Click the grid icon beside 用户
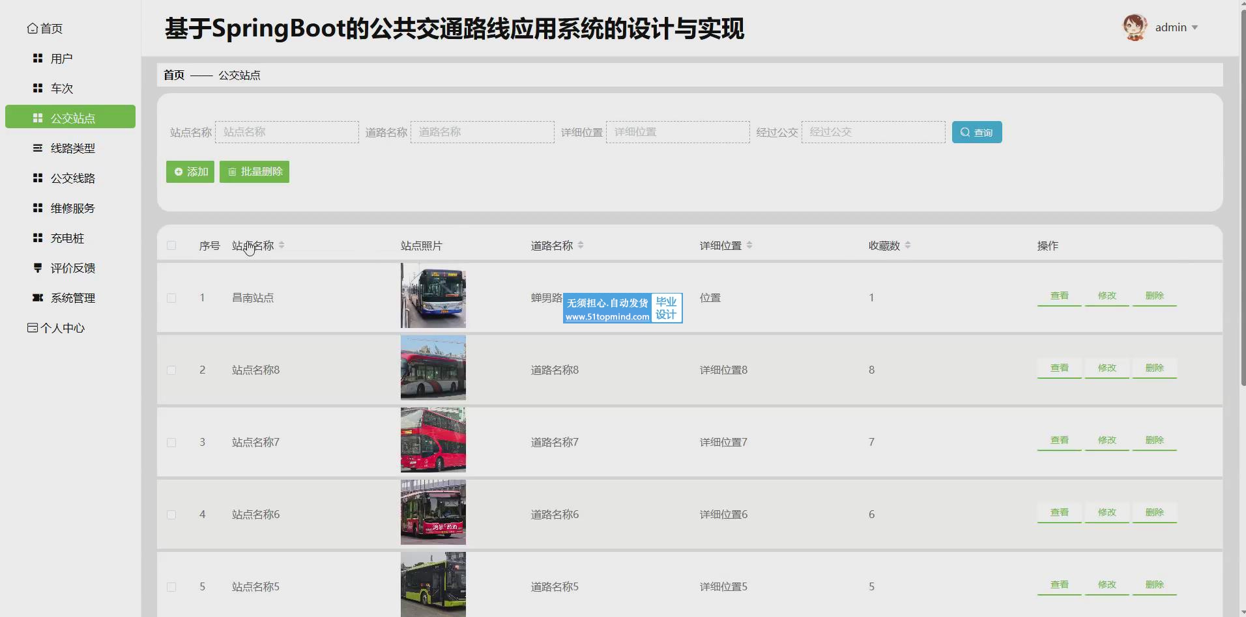The image size is (1246, 617). 38,59
